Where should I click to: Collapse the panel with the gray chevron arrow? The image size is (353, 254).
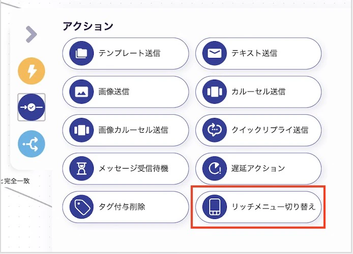32,34
